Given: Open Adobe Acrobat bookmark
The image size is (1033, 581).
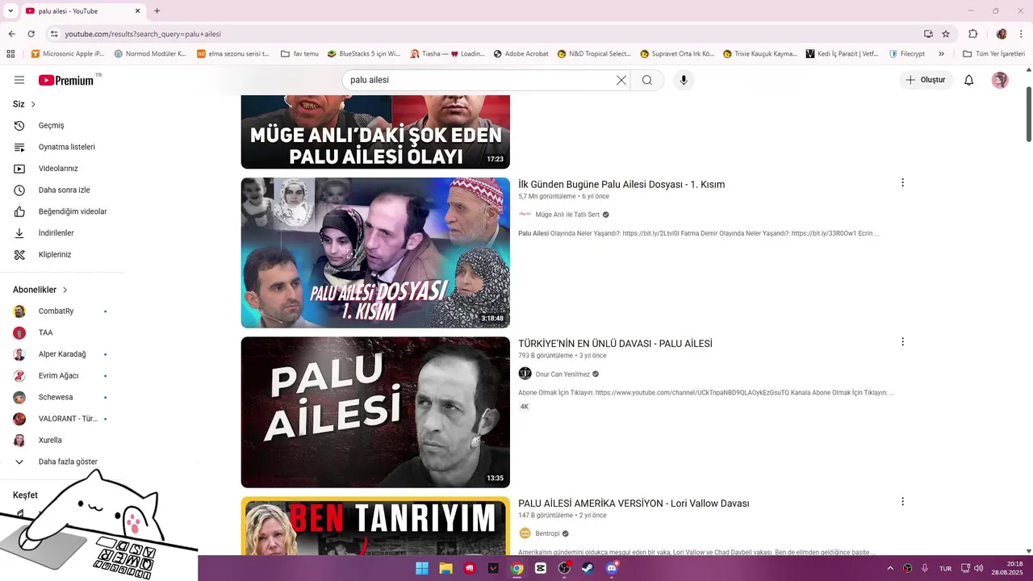Looking at the screenshot, I should pyautogui.click(x=521, y=54).
